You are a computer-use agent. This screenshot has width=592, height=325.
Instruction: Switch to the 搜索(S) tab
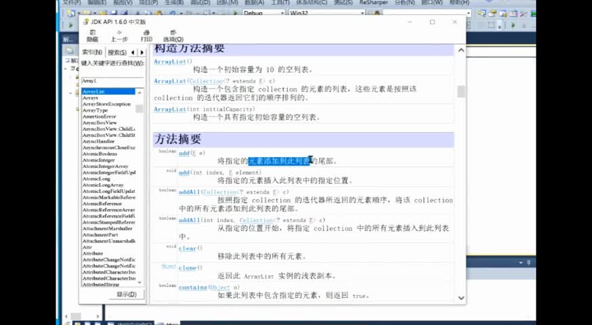point(117,52)
